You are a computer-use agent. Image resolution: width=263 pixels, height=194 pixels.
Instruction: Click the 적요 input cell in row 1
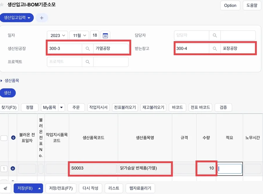(230, 169)
